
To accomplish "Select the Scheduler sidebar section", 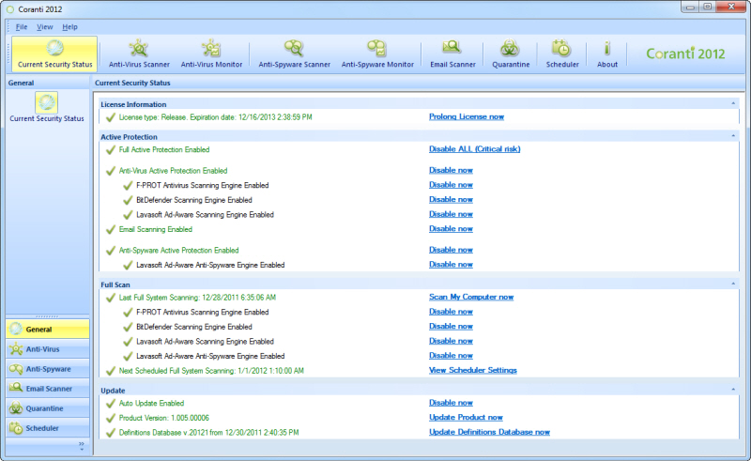I will [x=48, y=428].
